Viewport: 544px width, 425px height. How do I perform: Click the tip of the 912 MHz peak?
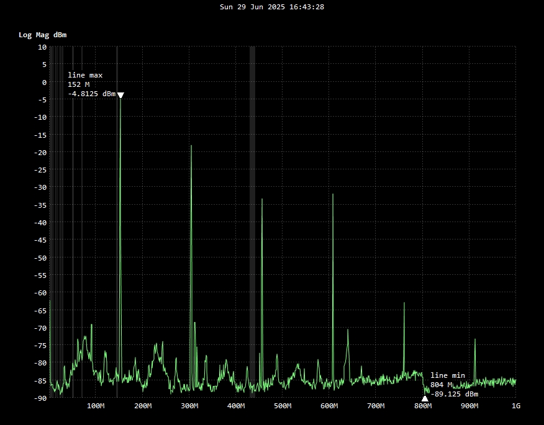coord(475,339)
